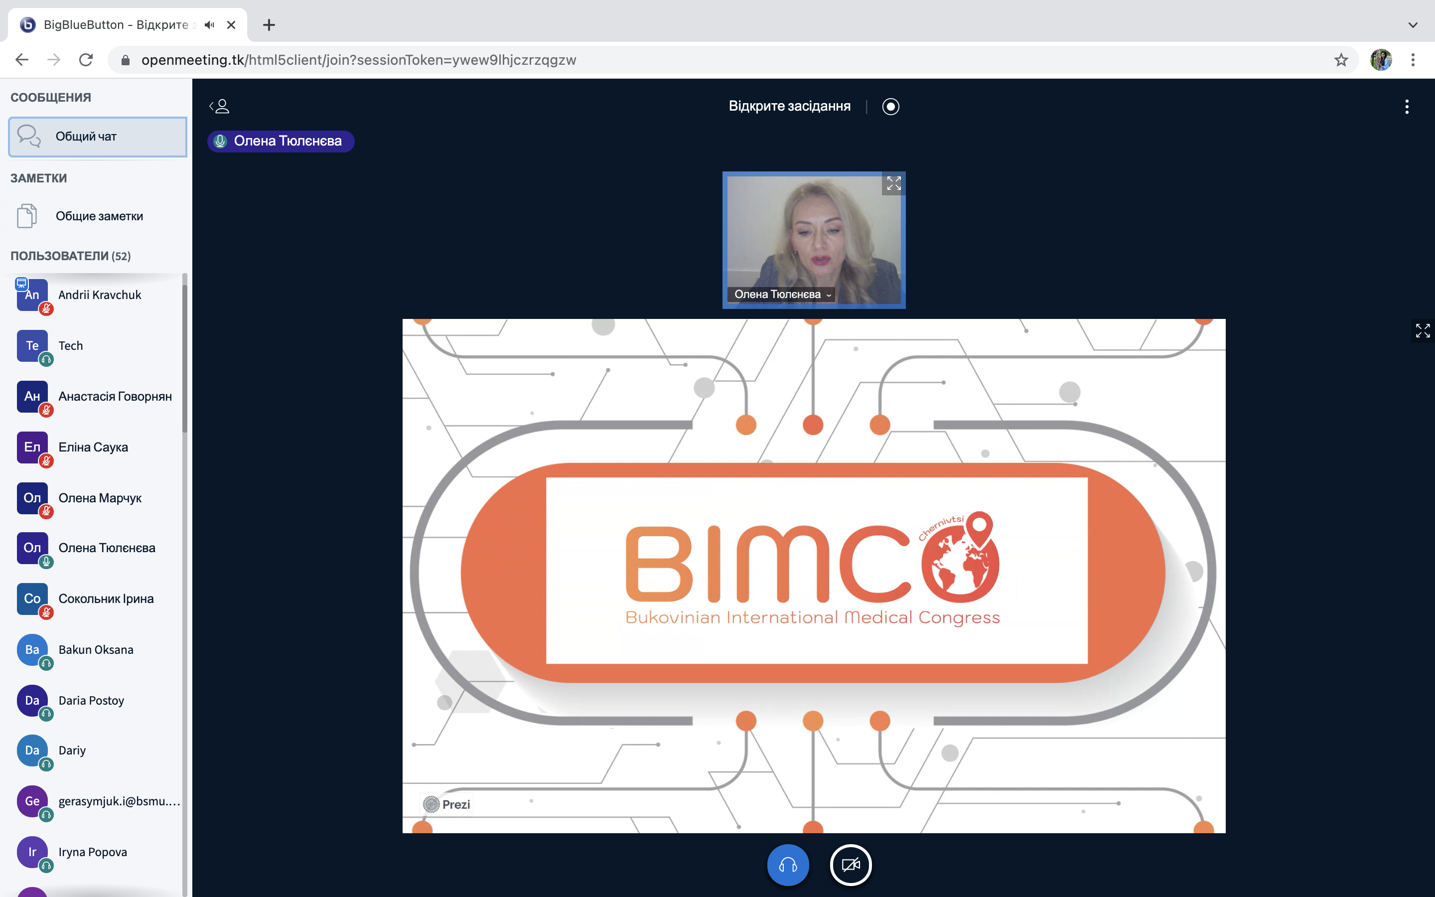
Task: Select user Tech
Action: tap(98, 345)
